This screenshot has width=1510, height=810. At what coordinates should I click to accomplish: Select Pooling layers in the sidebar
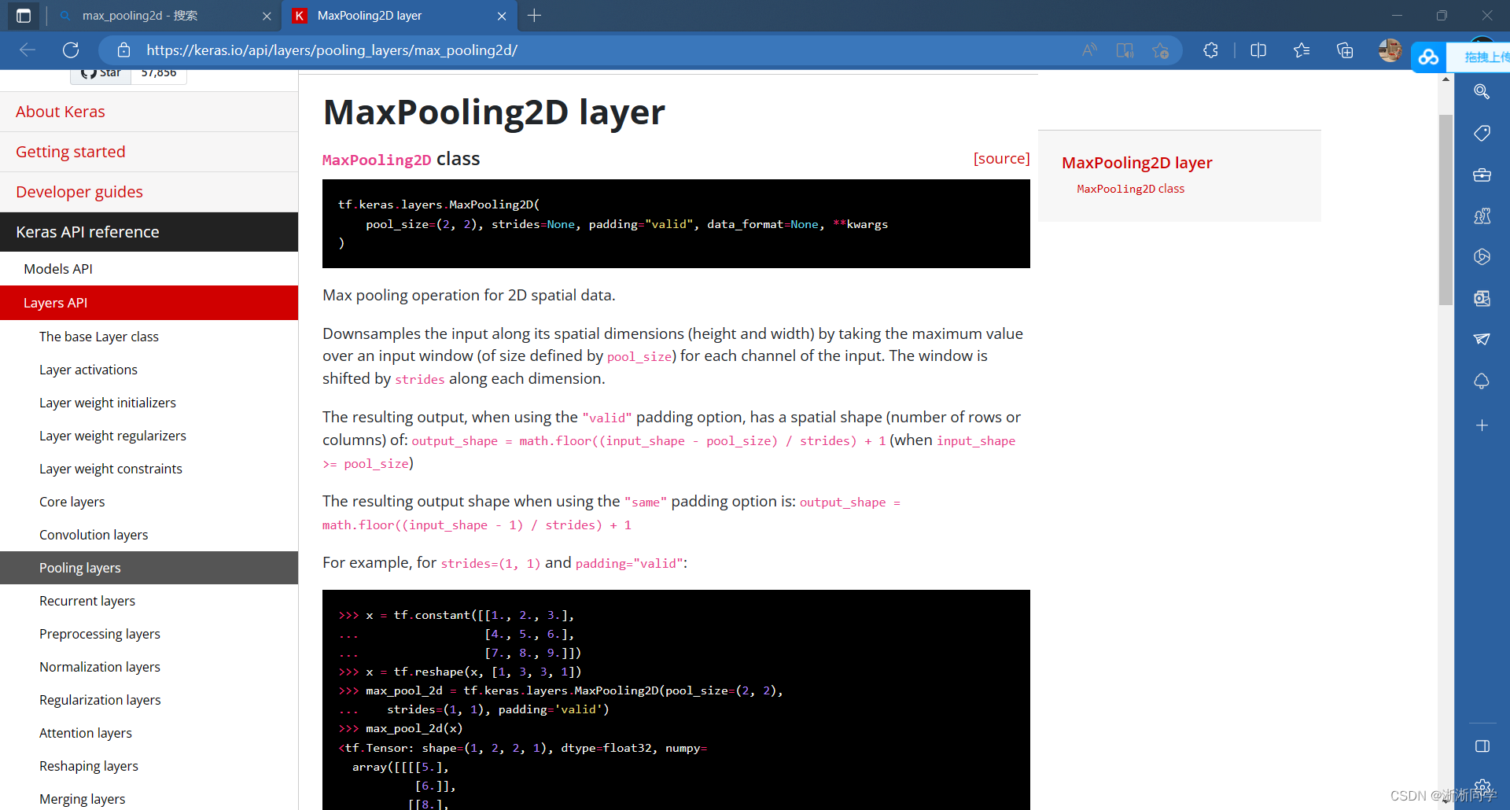coord(149,568)
